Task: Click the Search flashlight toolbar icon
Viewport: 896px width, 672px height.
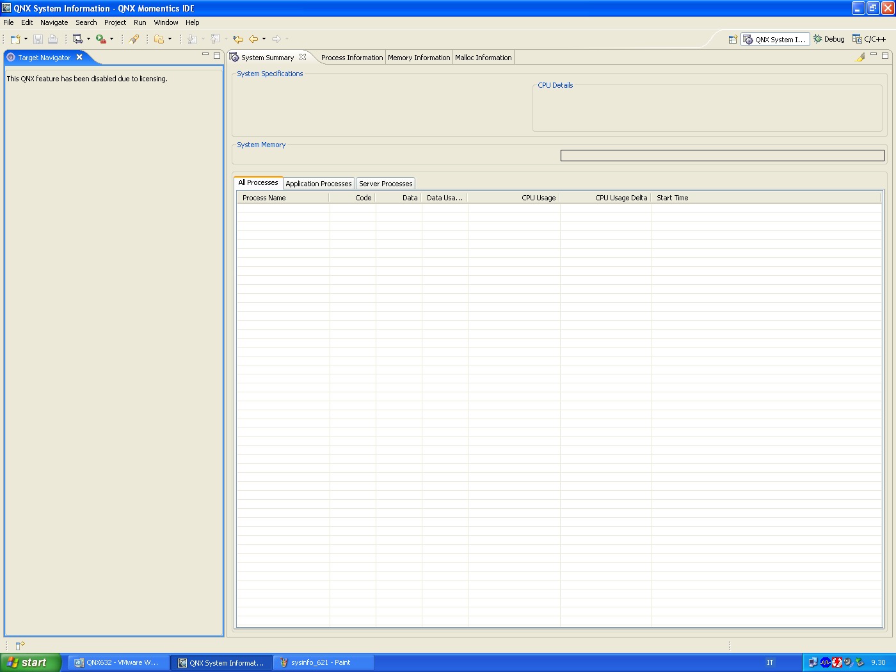Action: (x=134, y=39)
